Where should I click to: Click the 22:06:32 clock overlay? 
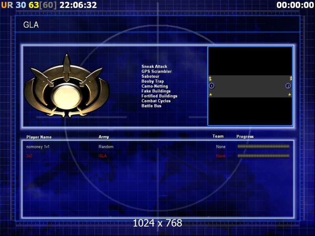tap(78, 5)
